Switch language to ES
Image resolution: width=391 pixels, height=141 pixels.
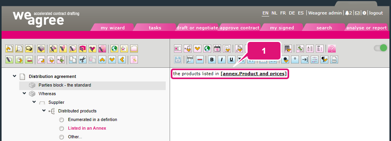[x=301, y=13]
